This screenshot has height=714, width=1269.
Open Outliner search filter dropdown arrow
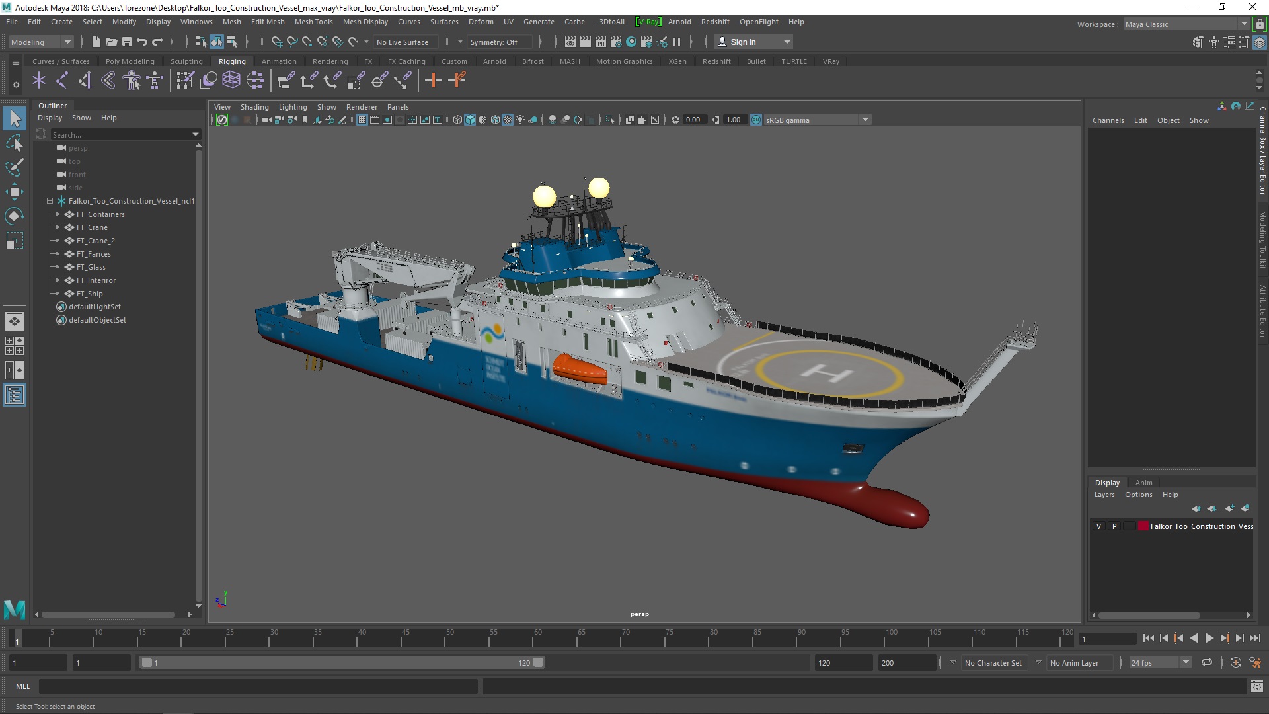[x=195, y=134]
